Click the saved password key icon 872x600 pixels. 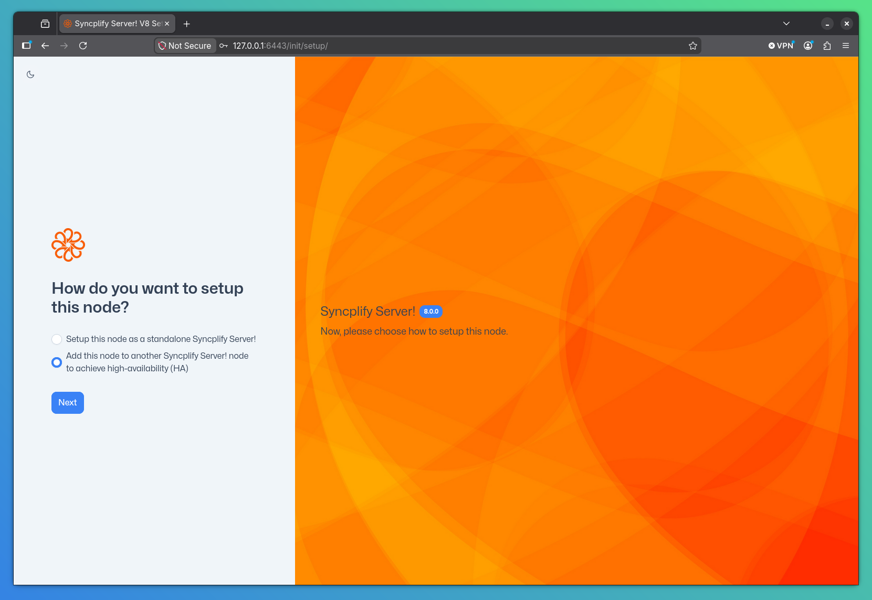click(224, 46)
